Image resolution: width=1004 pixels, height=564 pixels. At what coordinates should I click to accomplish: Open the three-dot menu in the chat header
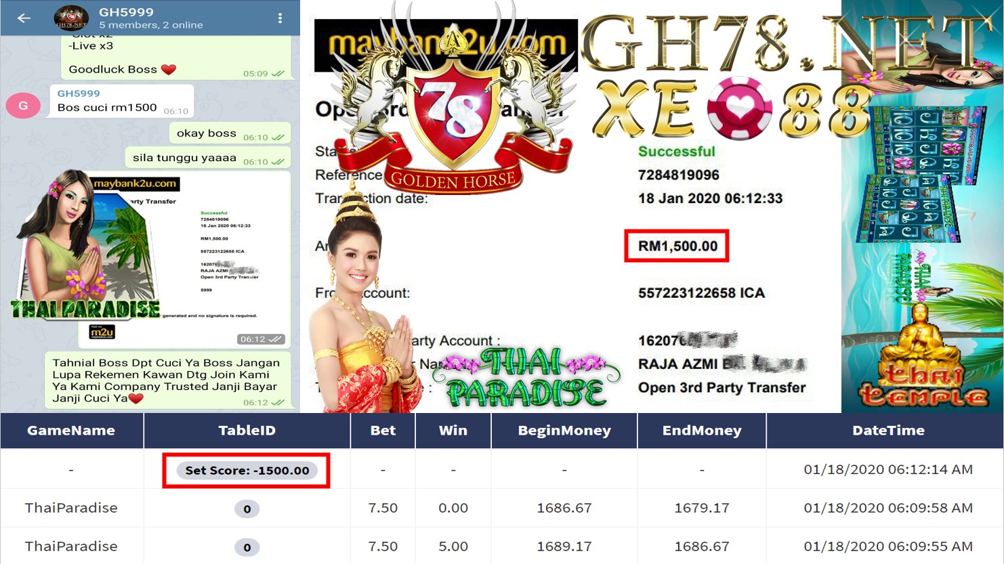pos(280,18)
